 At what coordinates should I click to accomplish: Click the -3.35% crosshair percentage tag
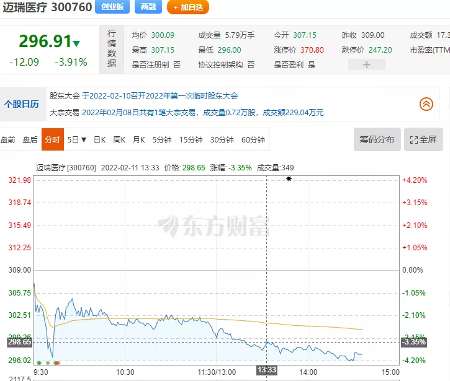pos(414,342)
